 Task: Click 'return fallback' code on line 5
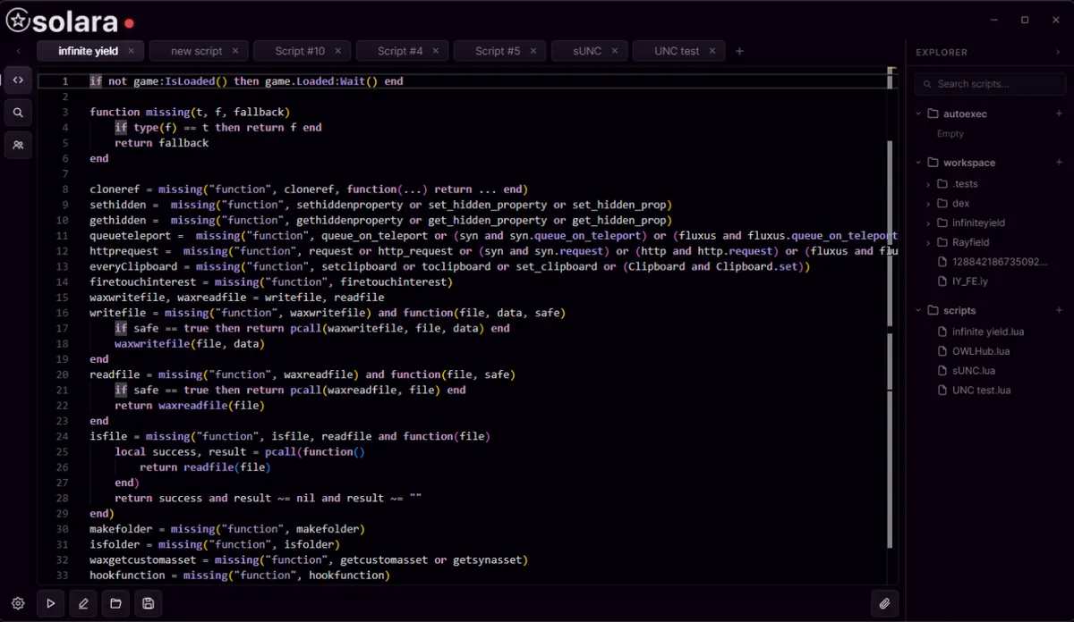click(161, 143)
